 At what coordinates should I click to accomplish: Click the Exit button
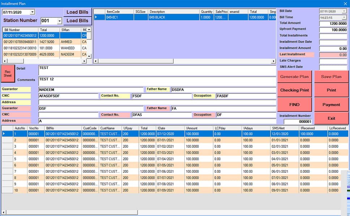click(331, 118)
